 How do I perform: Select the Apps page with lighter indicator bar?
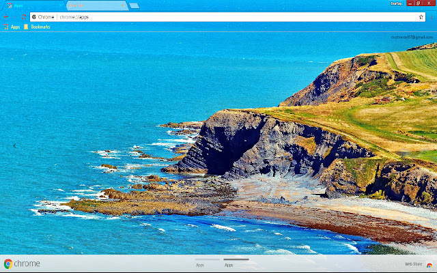point(207,263)
